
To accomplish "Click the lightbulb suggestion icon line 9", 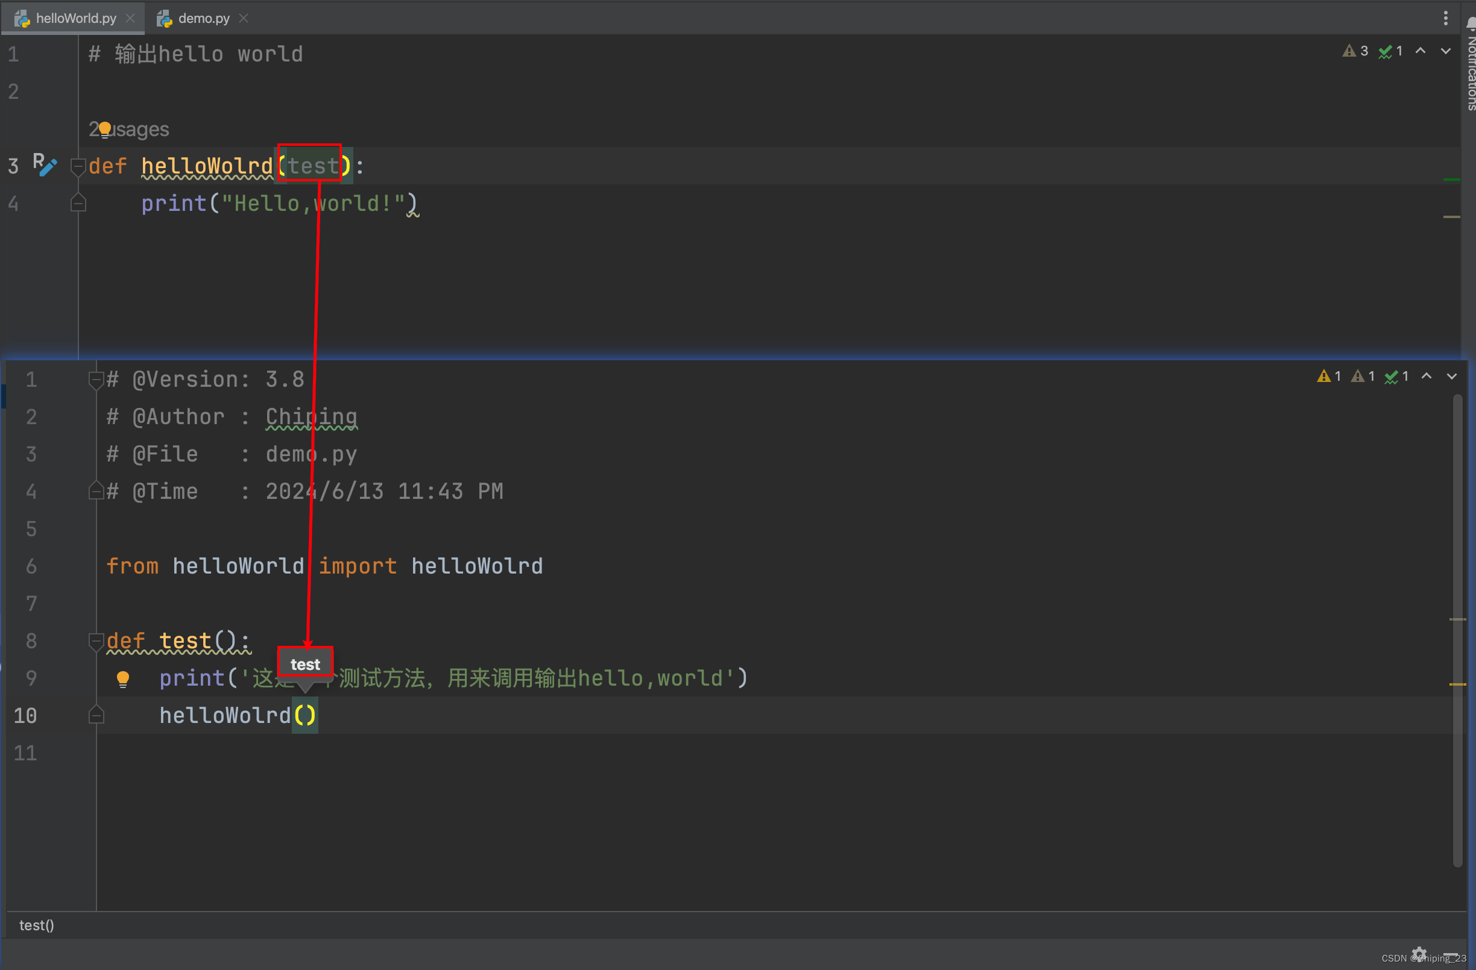I will tap(122, 679).
